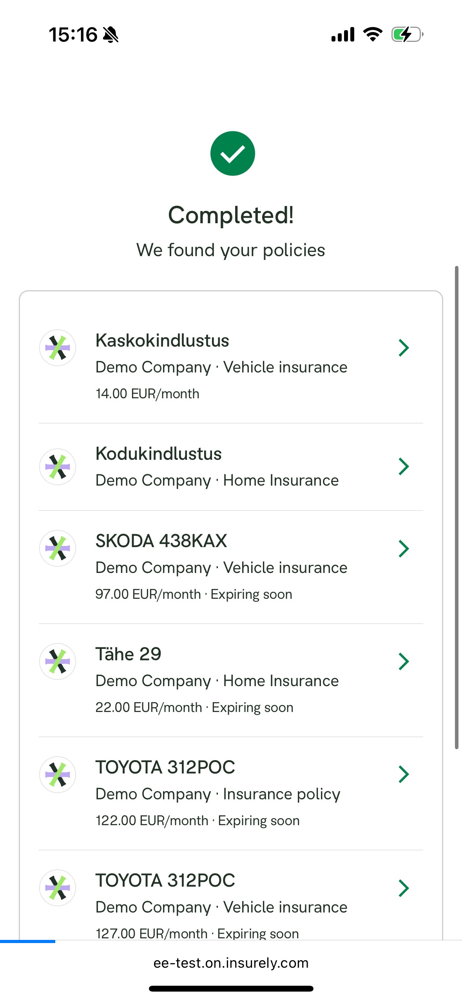Tap the Tähe 29 company logo
462x1001 pixels.
[x=58, y=661]
